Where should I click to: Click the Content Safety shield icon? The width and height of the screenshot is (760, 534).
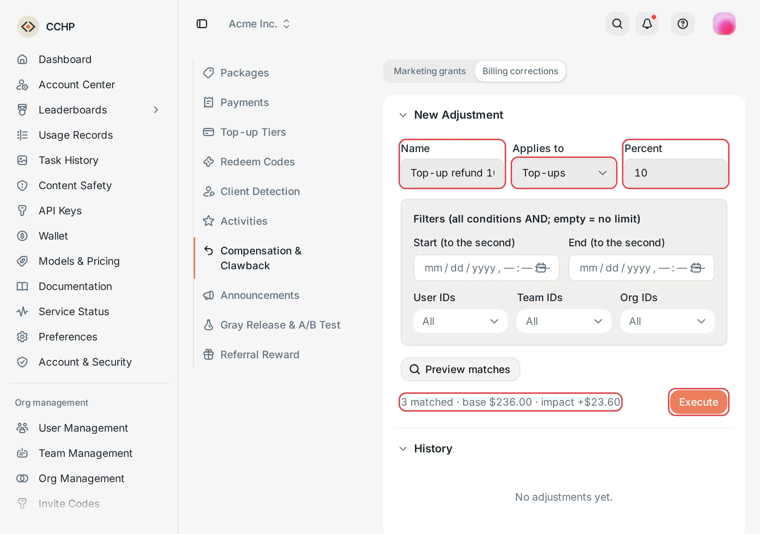tap(22, 185)
